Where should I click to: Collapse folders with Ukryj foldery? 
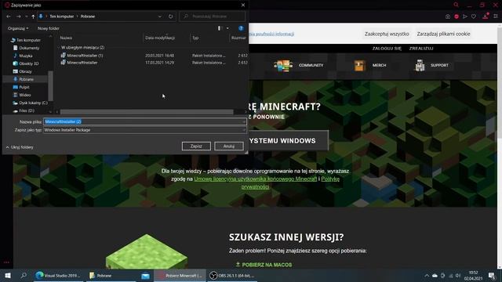(x=20, y=147)
